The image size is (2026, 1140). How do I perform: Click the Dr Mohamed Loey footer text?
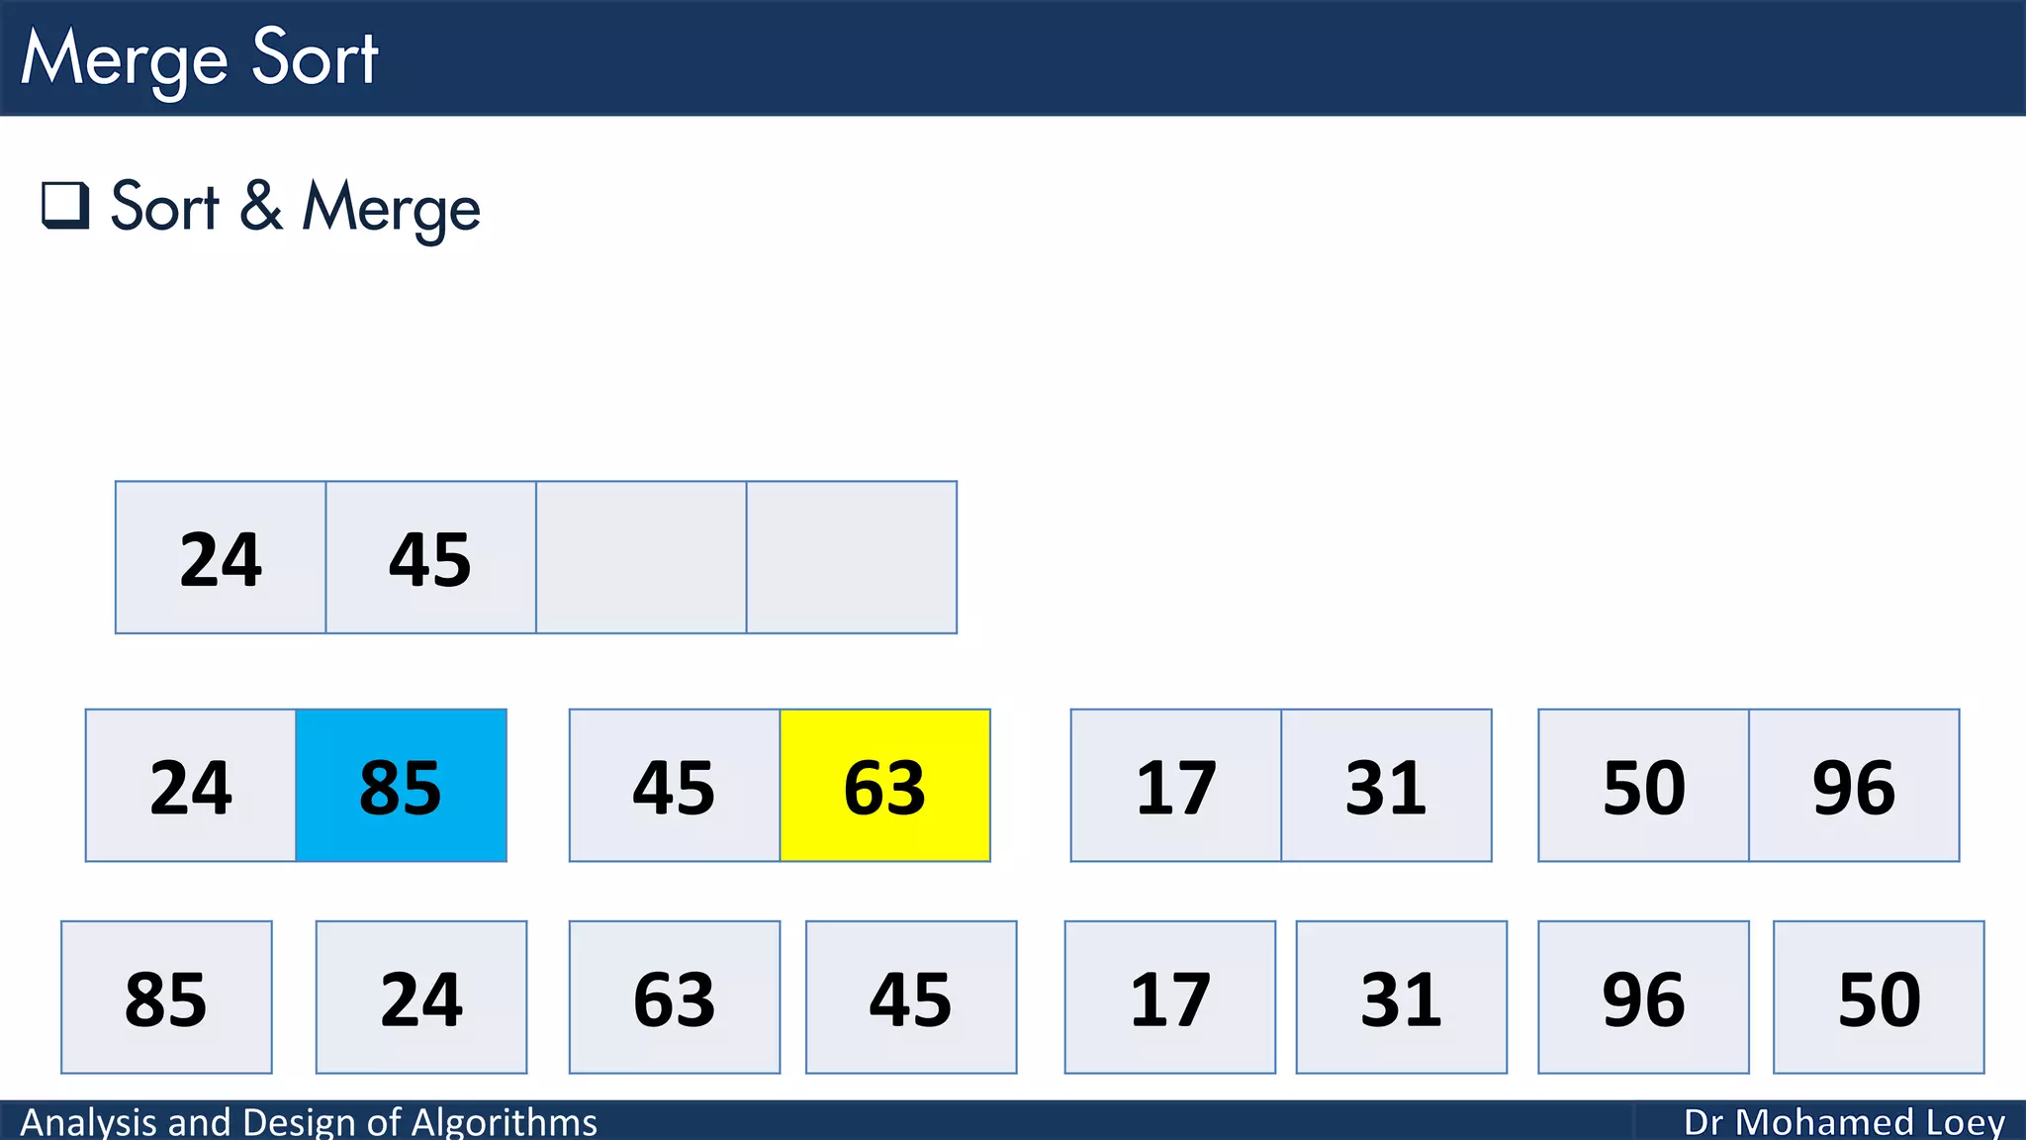coord(1844,1122)
